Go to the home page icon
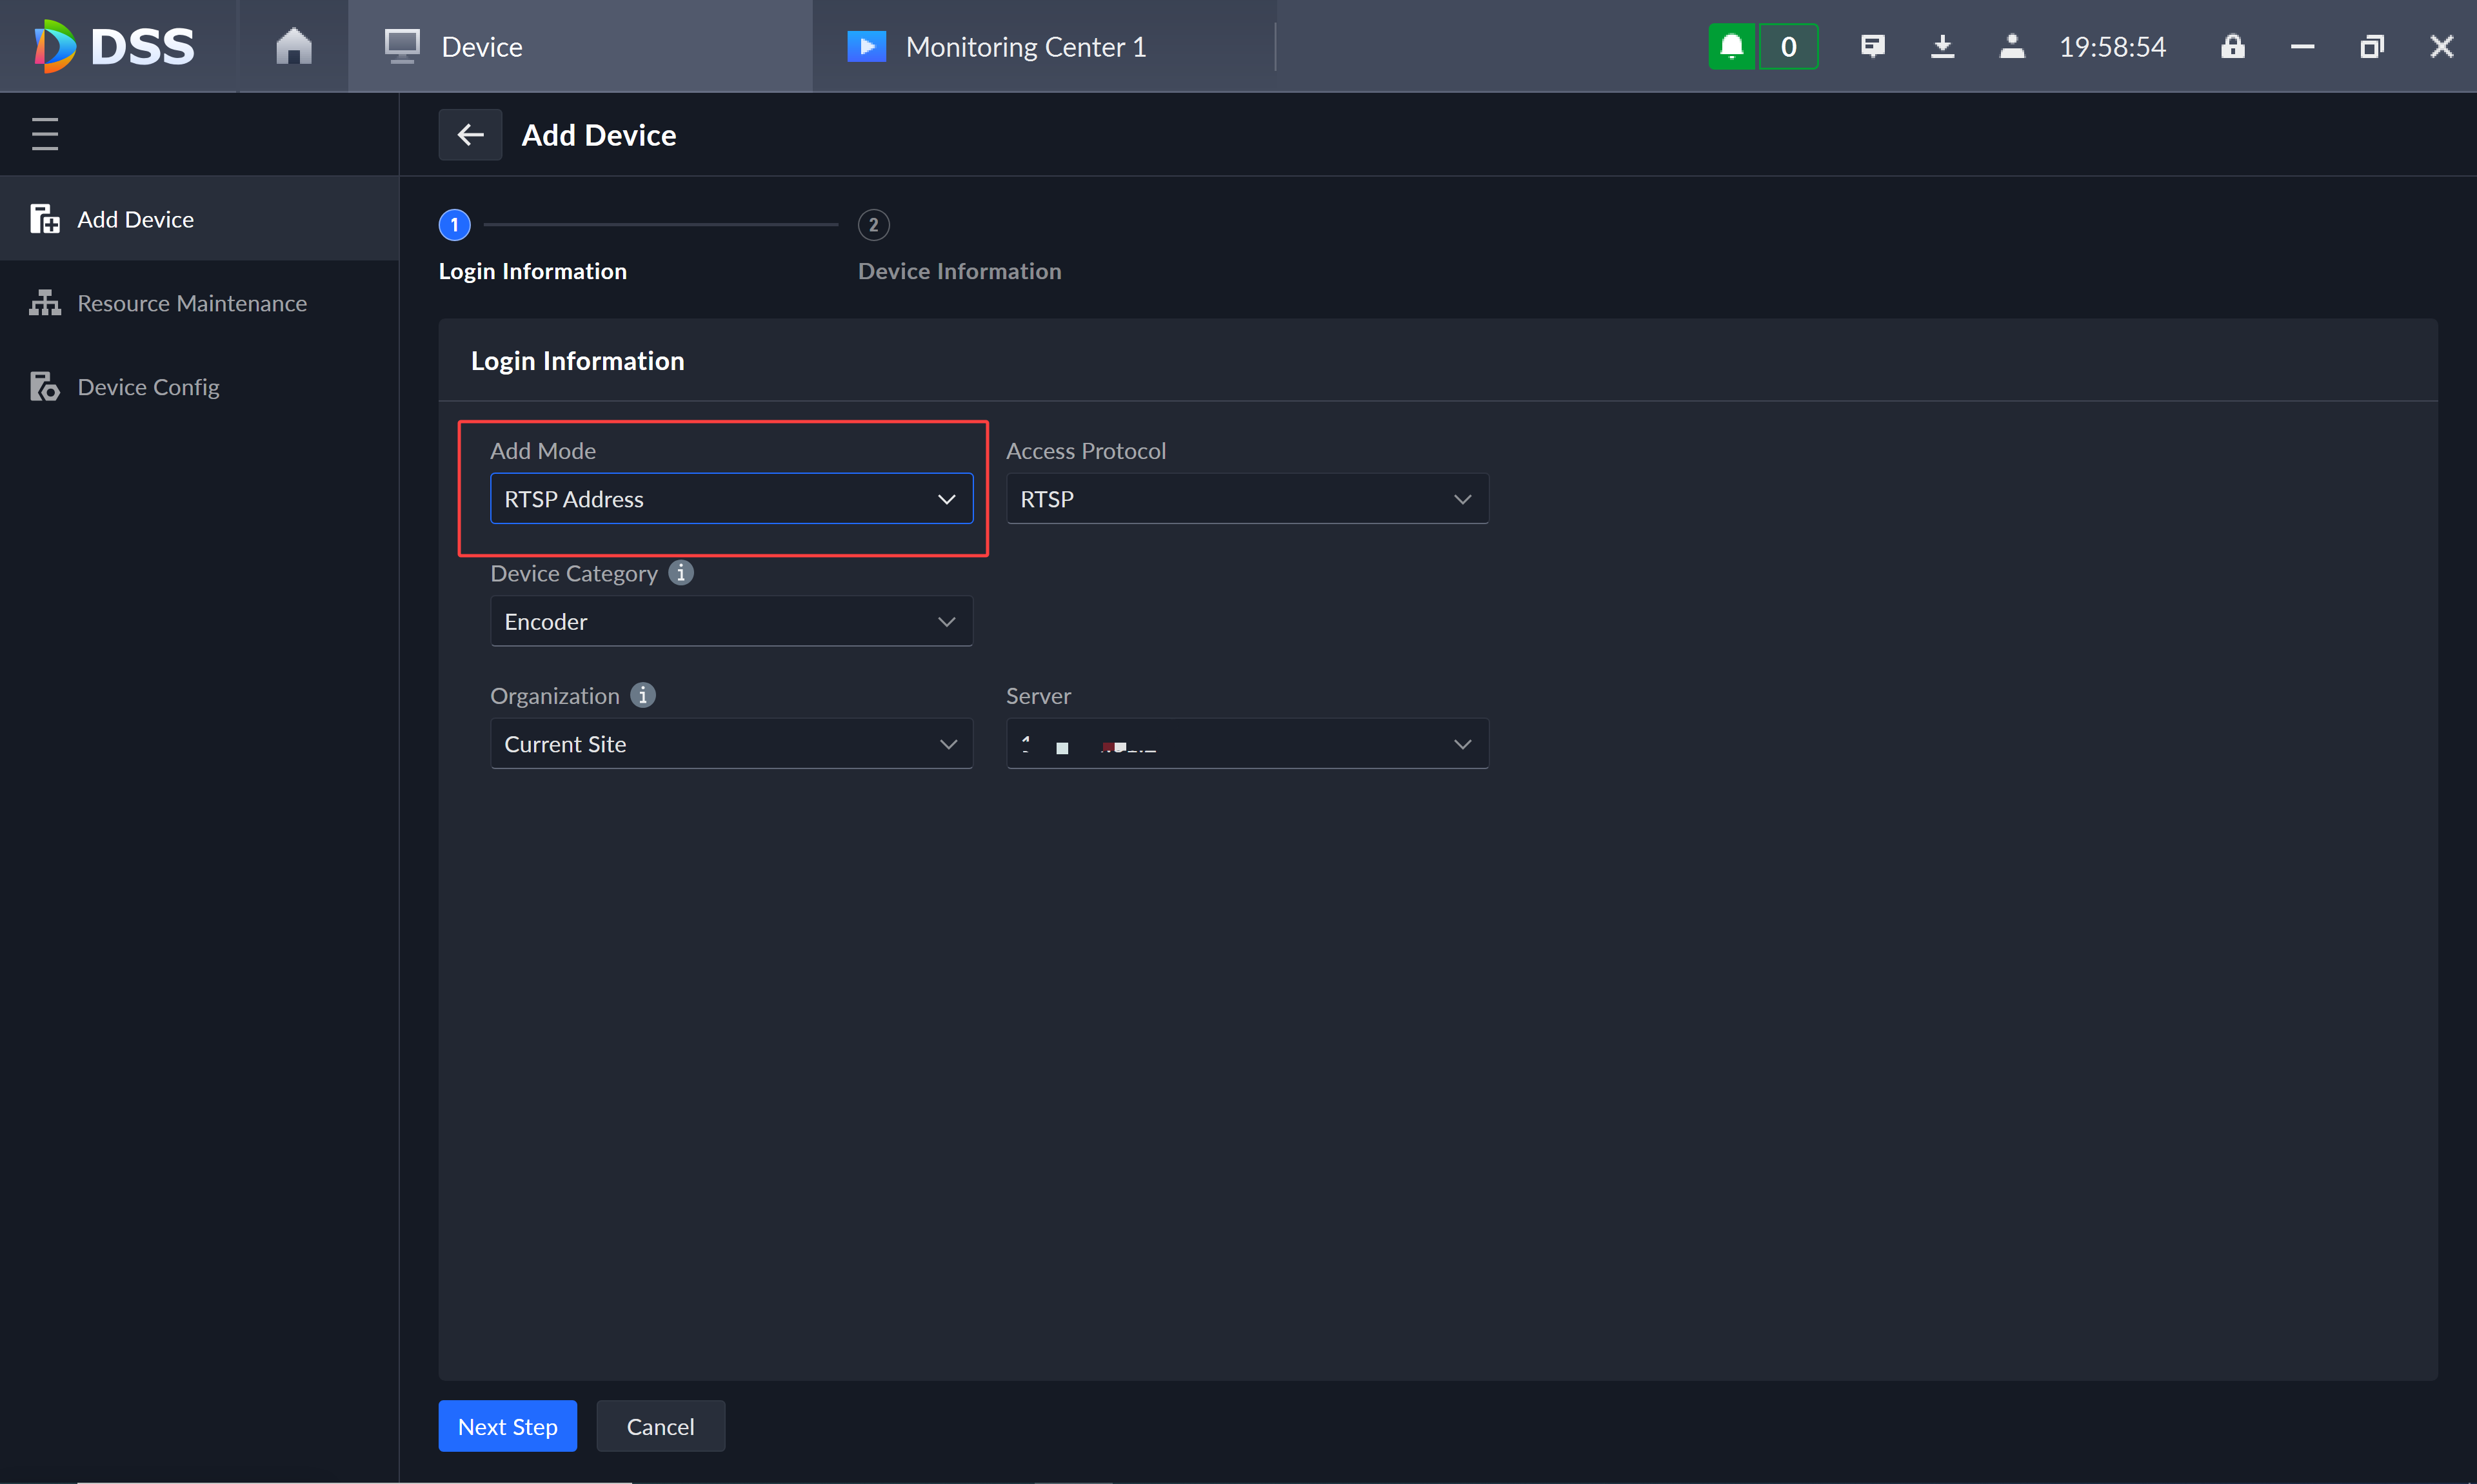The width and height of the screenshot is (2477, 1484). 293,46
